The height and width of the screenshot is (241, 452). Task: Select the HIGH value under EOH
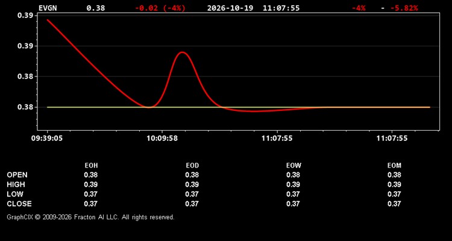91,184
